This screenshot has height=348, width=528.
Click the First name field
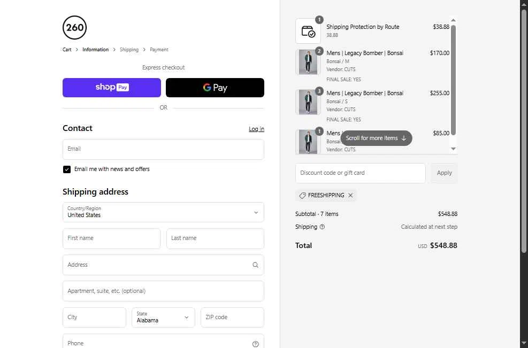(111, 238)
